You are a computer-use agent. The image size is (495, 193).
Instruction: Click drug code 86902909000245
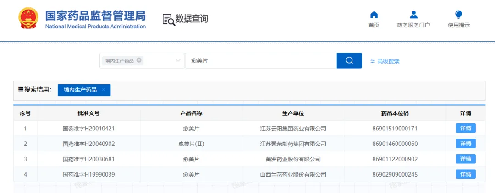(395, 174)
